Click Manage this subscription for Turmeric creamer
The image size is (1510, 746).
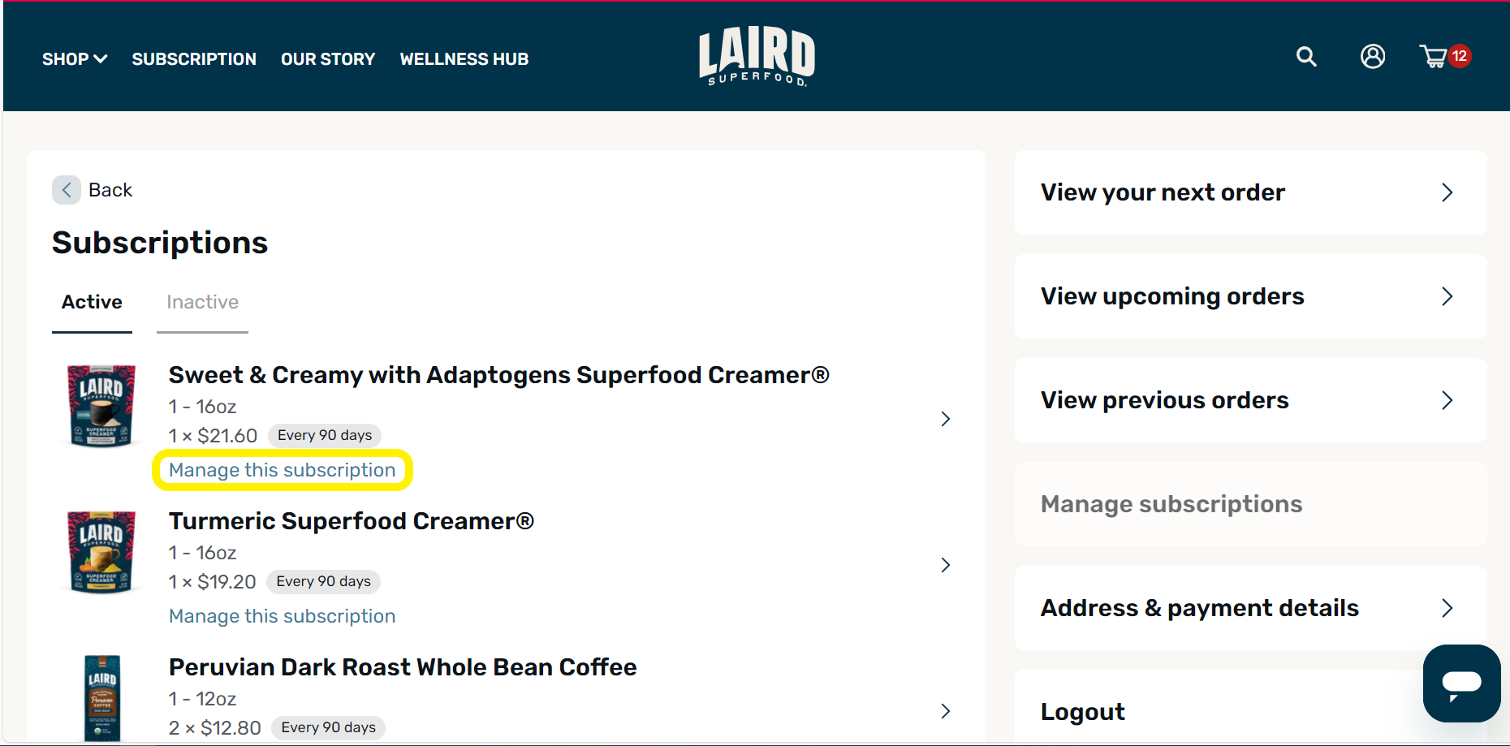coord(282,616)
